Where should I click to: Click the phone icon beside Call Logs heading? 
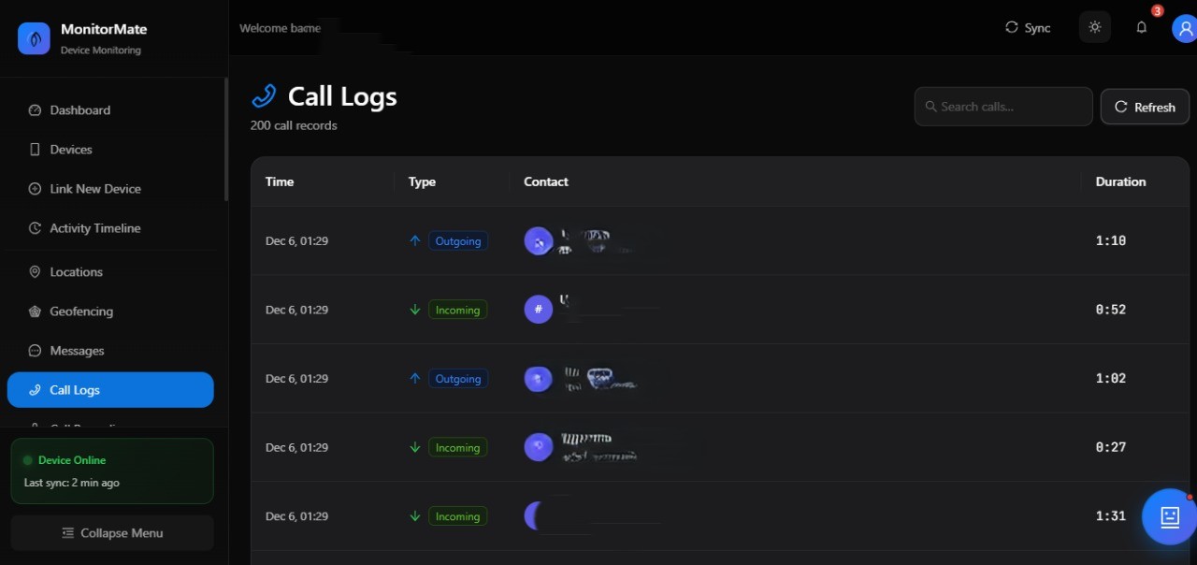264,94
